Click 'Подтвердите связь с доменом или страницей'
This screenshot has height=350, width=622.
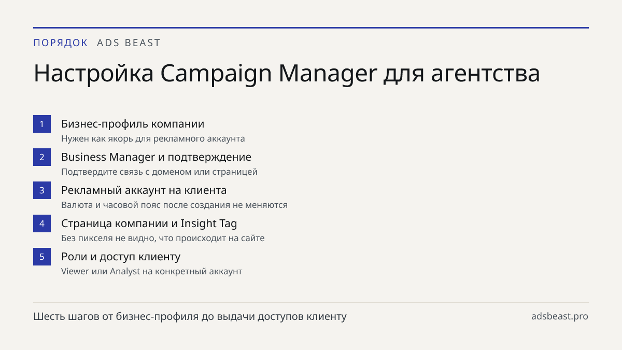click(x=159, y=172)
